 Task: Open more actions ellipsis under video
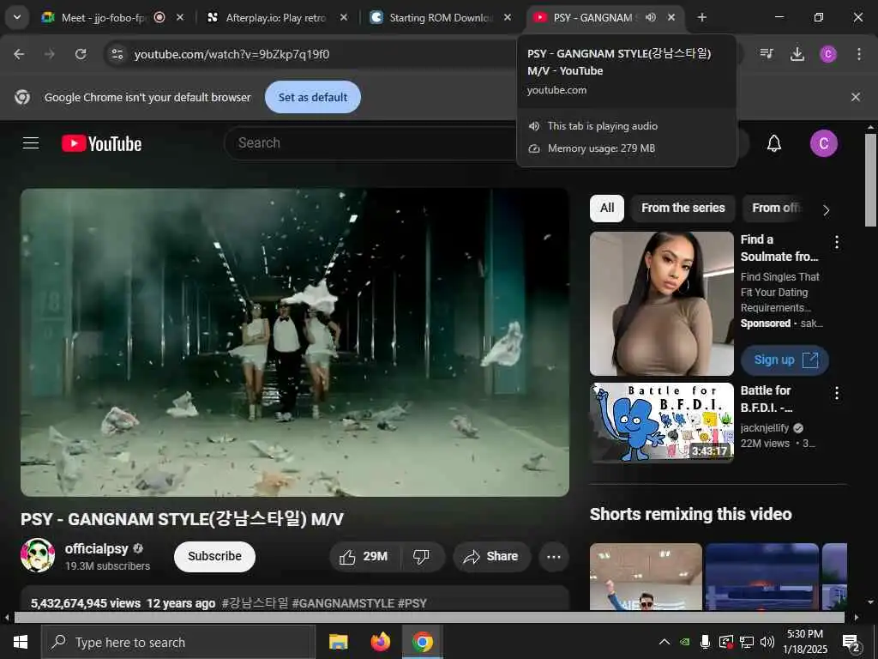point(554,556)
